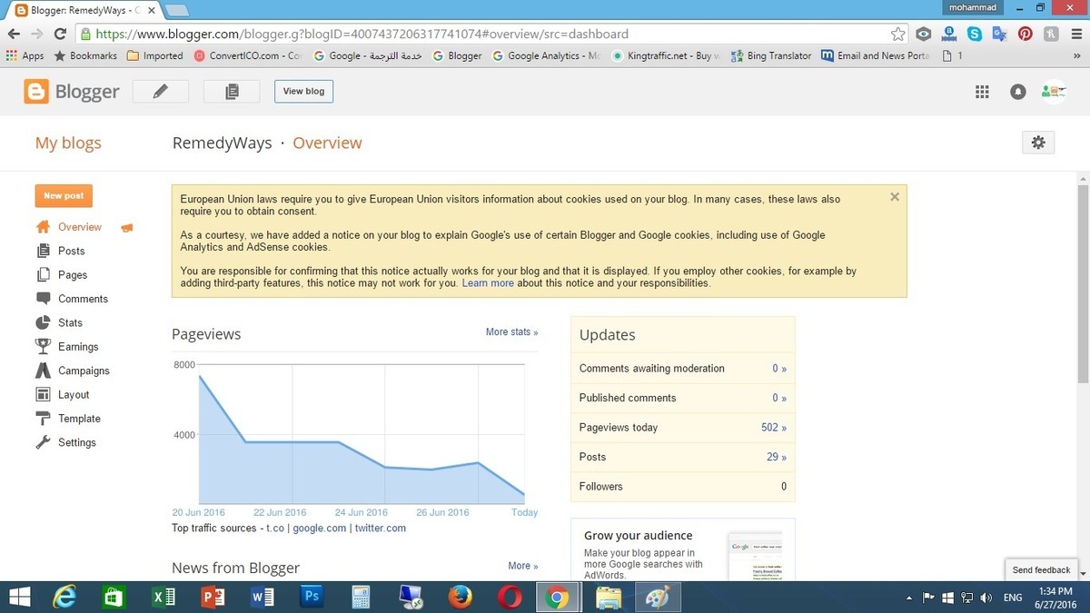The height and width of the screenshot is (613, 1090).
Task: Click the Blogger logo
Action: coord(72,92)
